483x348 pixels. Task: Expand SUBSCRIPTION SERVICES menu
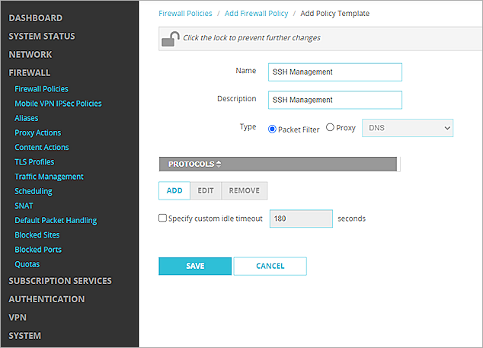click(x=60, y=281)
